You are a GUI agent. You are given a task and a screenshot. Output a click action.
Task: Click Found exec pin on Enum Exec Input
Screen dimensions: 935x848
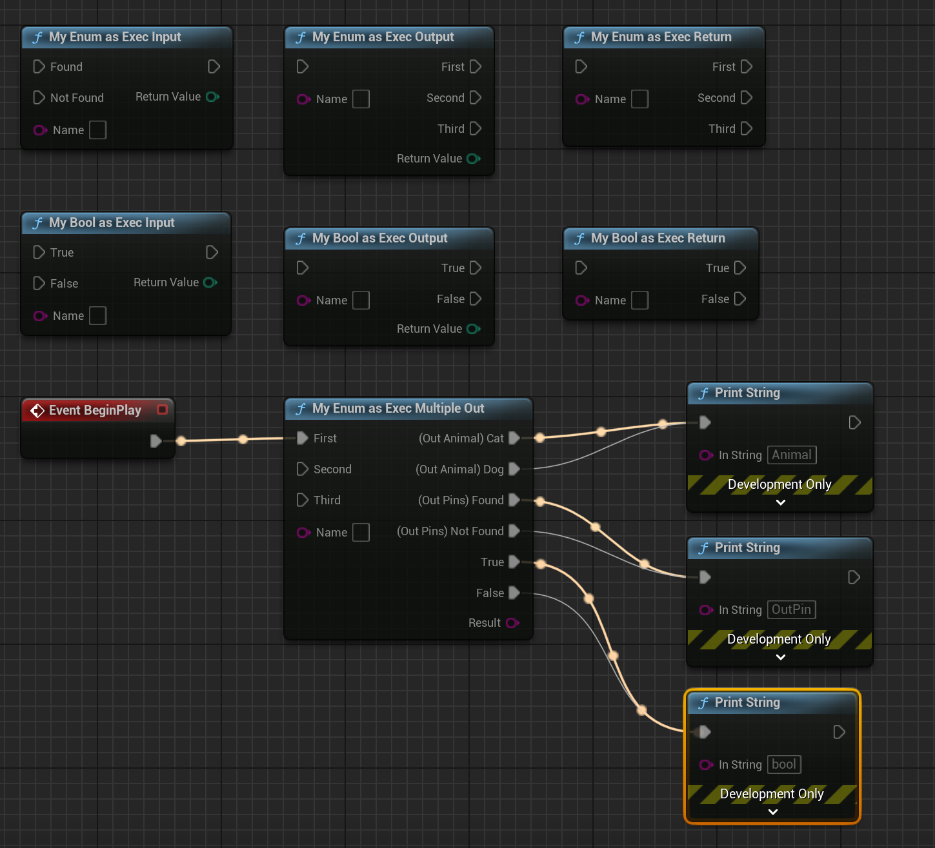pos(39,66)
